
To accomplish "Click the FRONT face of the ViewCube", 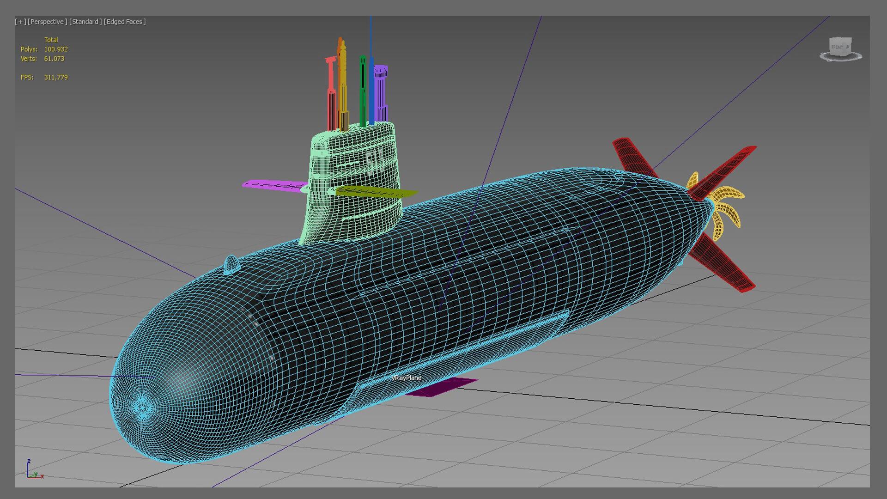I will (x=837, y=48).
